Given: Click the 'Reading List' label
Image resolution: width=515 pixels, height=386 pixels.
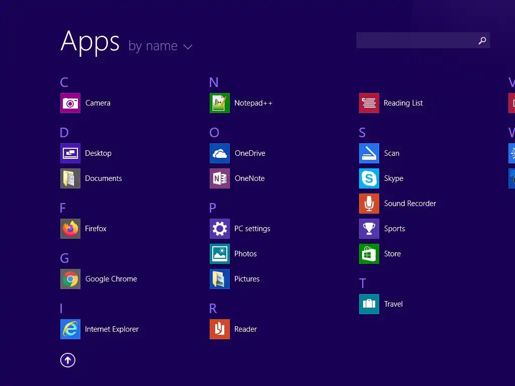Looking at the screenshot, I should tap(403, 103).
